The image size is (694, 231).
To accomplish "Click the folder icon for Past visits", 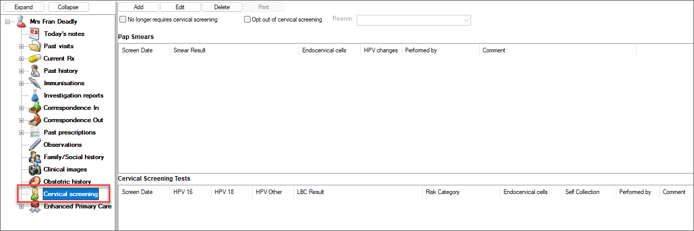I will click(34, 46).
